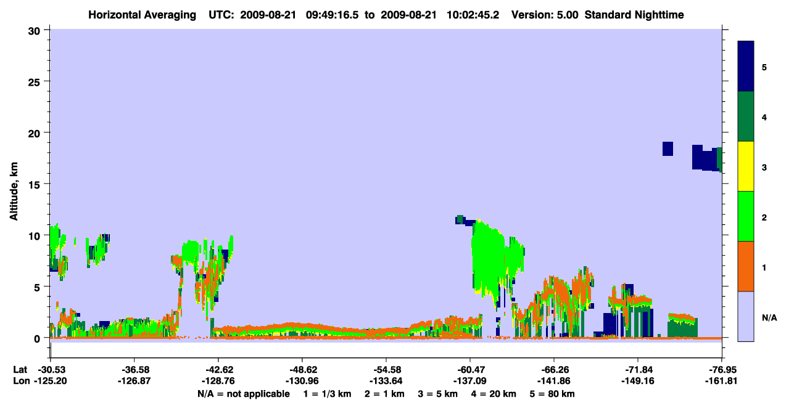
Task: Click longitude value -126.87
Action: (134, 381)
